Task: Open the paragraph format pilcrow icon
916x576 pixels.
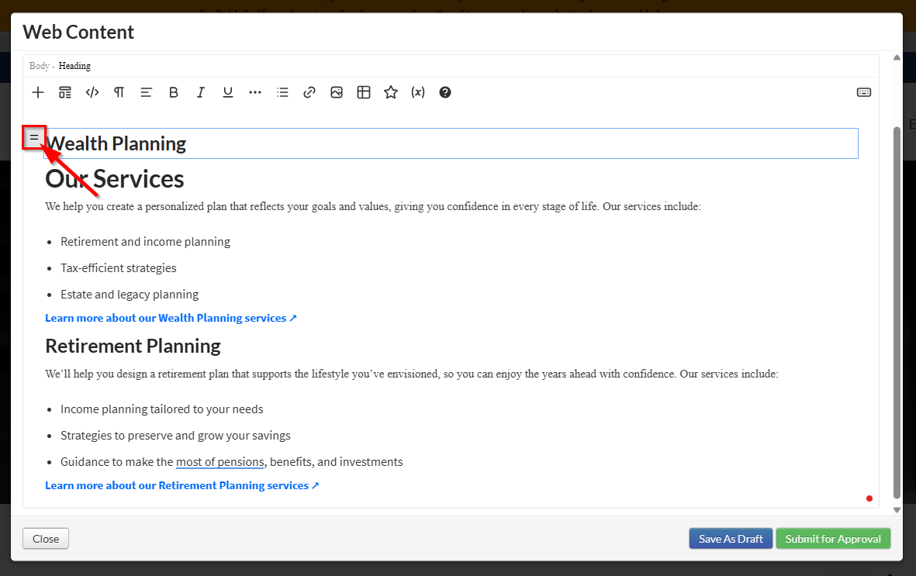Action: [119, 92]
